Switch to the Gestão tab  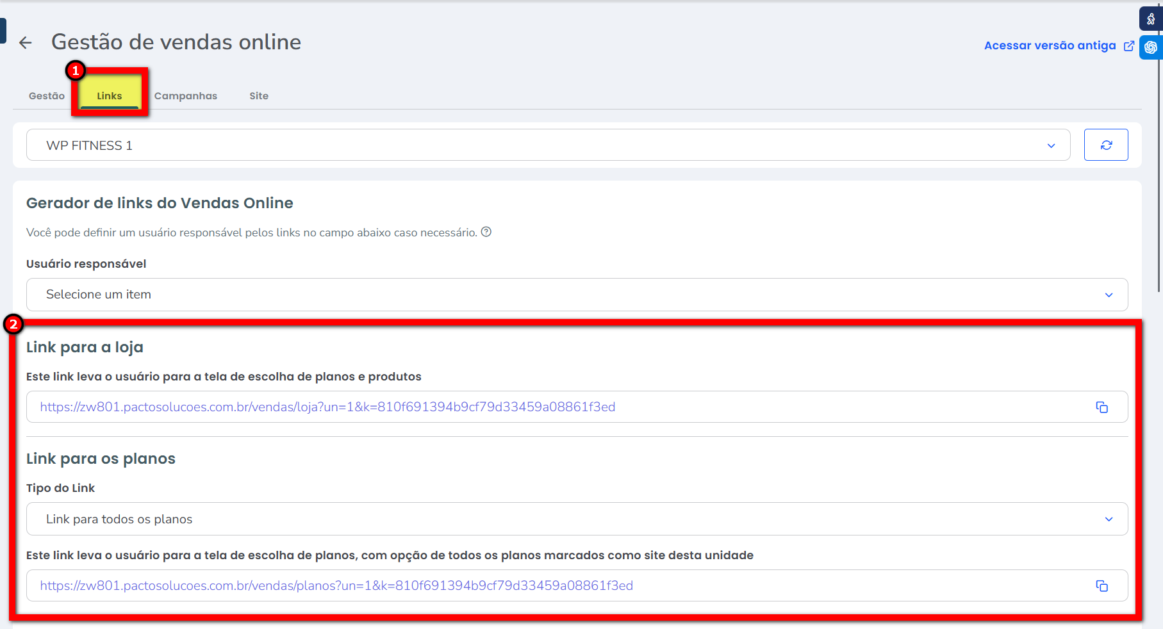[x=47, y=96]
